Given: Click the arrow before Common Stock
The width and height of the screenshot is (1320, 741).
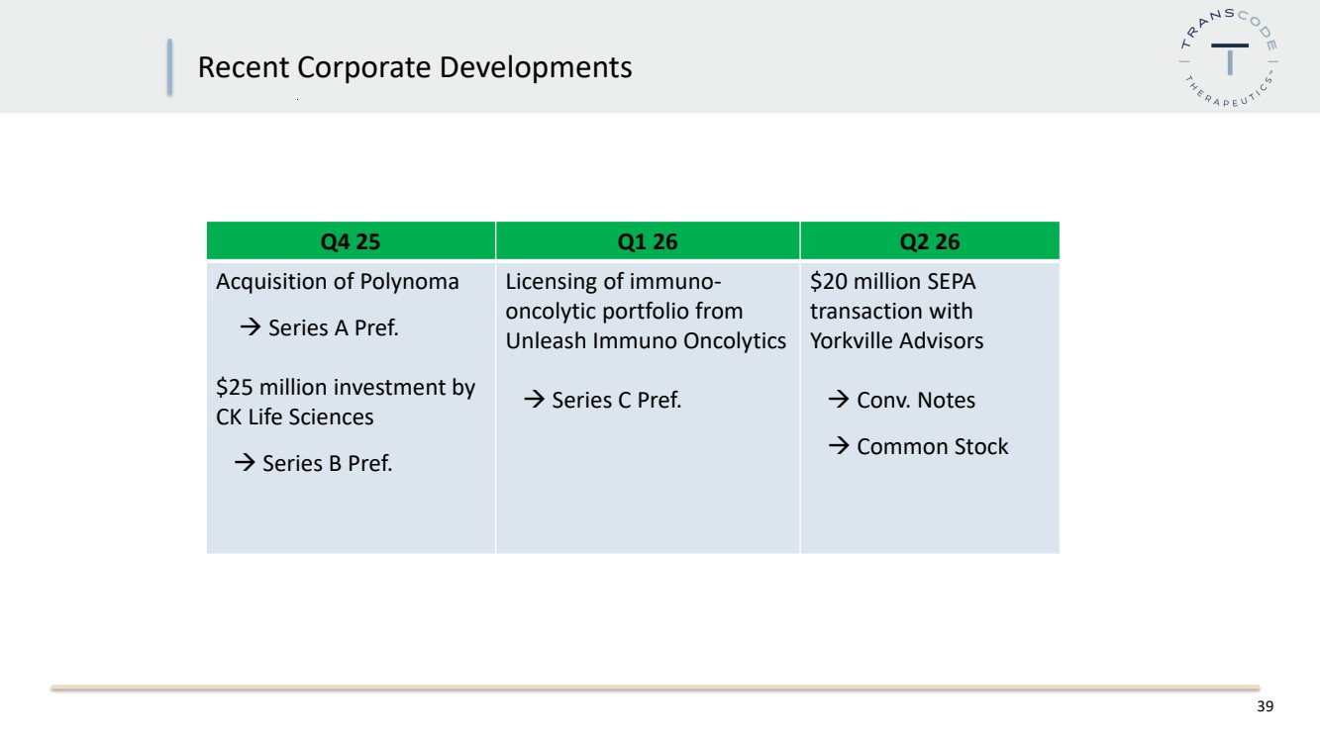Looking at the screenshot, I should pos(839,447).
